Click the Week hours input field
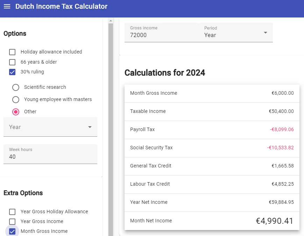This screenshot has width=304, height=236. click(x=50, y=157)
